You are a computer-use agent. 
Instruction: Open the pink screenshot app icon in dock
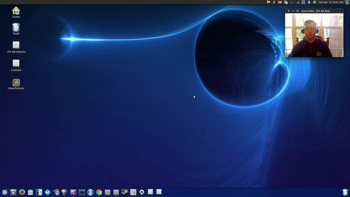[x=73, y=192]
